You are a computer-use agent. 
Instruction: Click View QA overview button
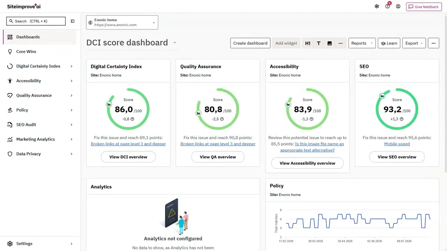tap(218, 157)
